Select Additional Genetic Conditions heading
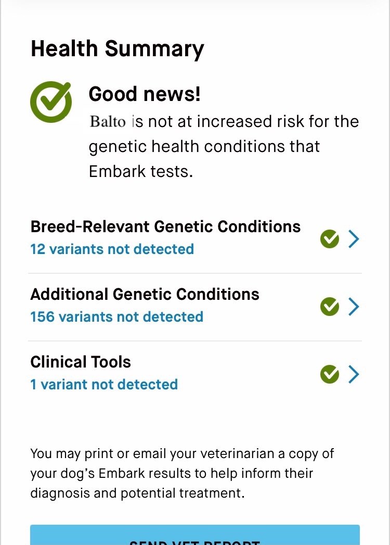Image resolution: width=390 pixels, height=545 pixels. [145, 295]
